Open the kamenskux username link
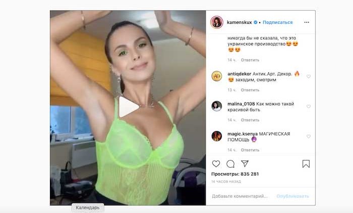The height and width of the screenshot is (213, 353). 240,22
